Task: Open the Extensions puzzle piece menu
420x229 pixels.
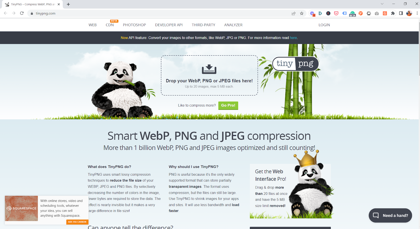Action: (393, 13)
